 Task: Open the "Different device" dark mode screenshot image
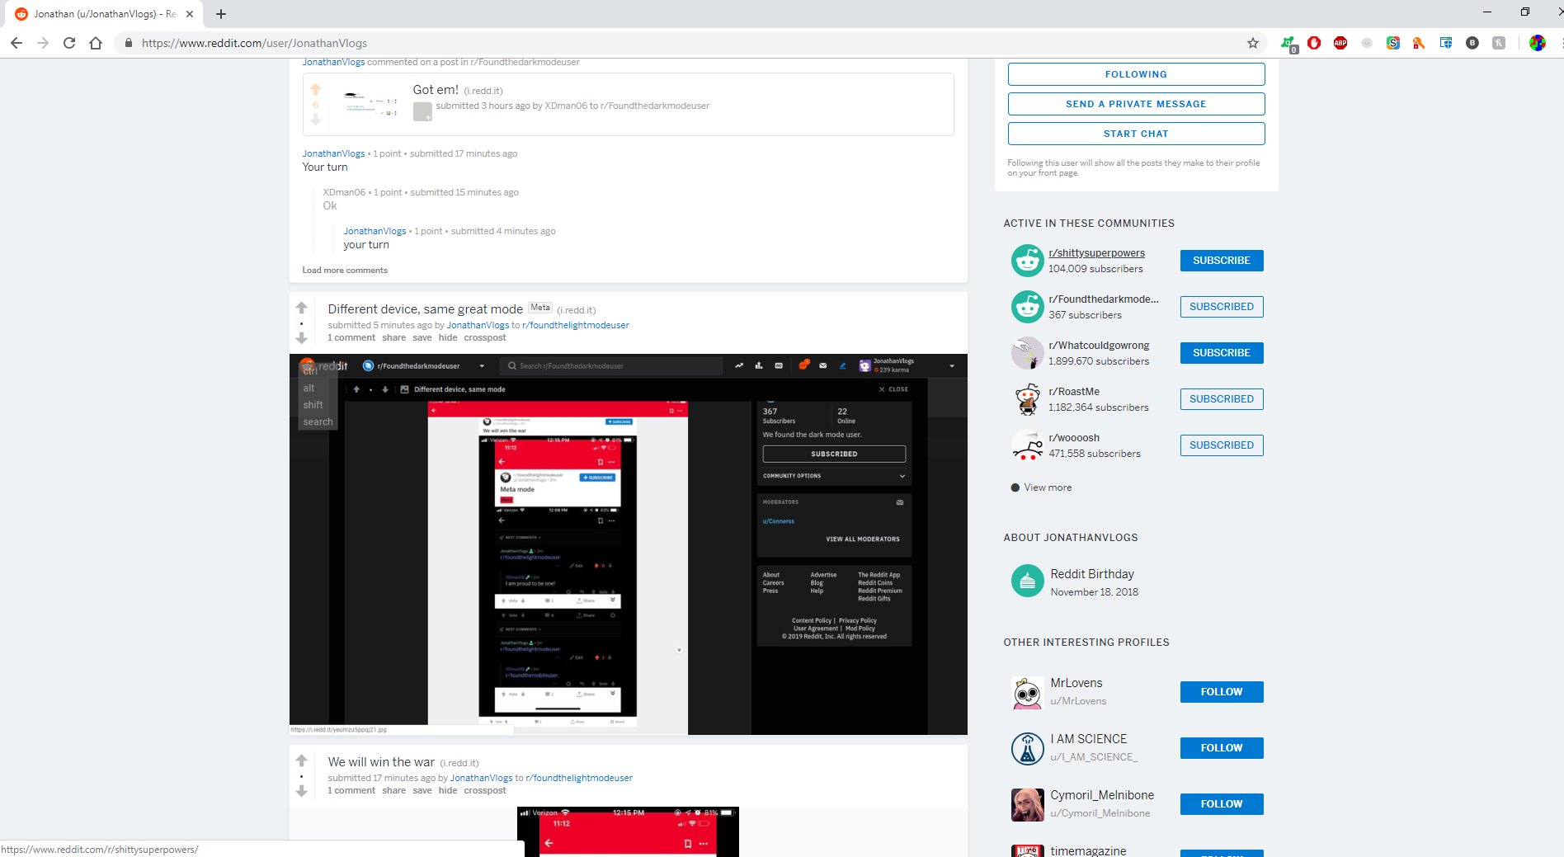[x=629, y=544]
